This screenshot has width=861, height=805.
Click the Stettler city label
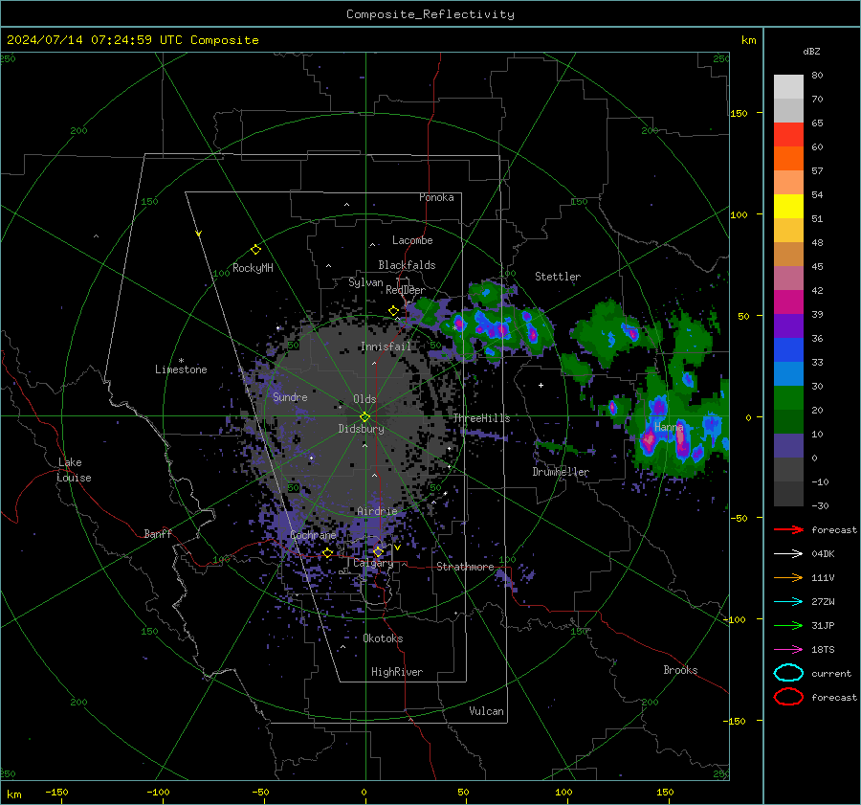point(558,277)
